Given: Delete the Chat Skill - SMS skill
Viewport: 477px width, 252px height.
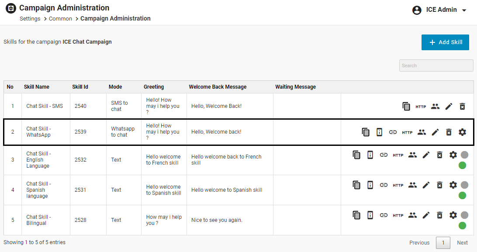Looking at the screenshot, I should click(462, 106).
